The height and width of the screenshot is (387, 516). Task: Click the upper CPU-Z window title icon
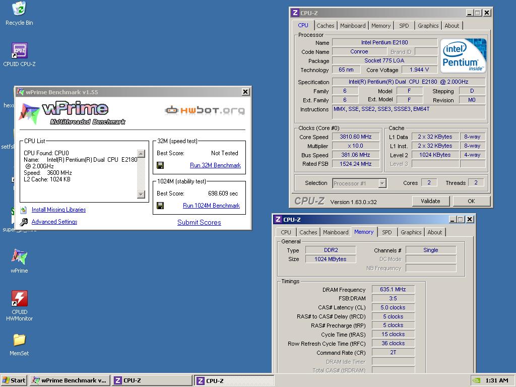(x=295, y=13)
